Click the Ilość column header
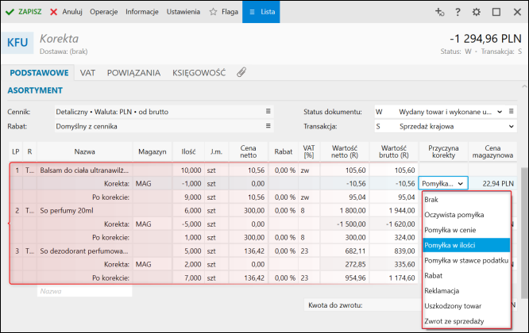The image size is (529, 333). point(188,152)
